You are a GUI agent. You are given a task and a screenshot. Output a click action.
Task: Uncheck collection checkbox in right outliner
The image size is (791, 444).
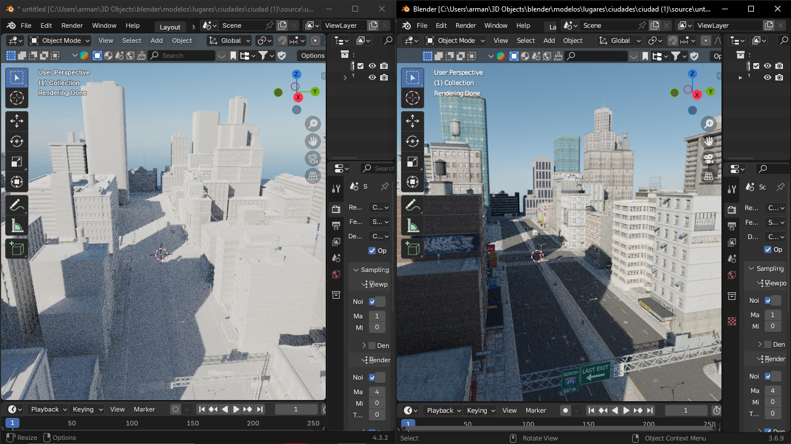click(756, 66)
